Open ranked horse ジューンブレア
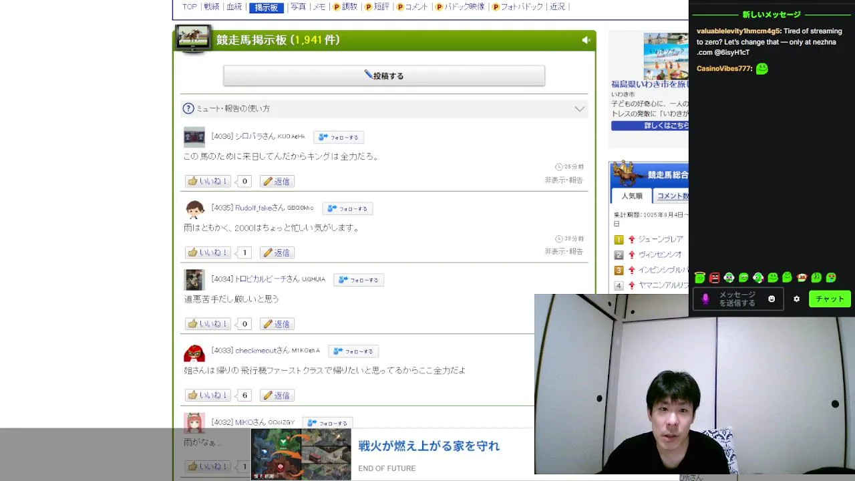This screenshot has width=855, height=481. tap(660, 239)
